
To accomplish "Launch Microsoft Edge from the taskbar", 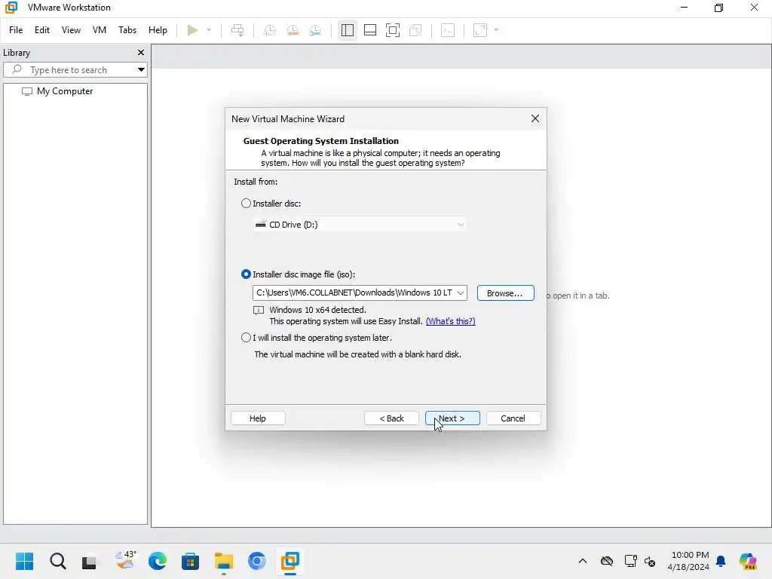I will pyautogui.click(x=157, y=561).
